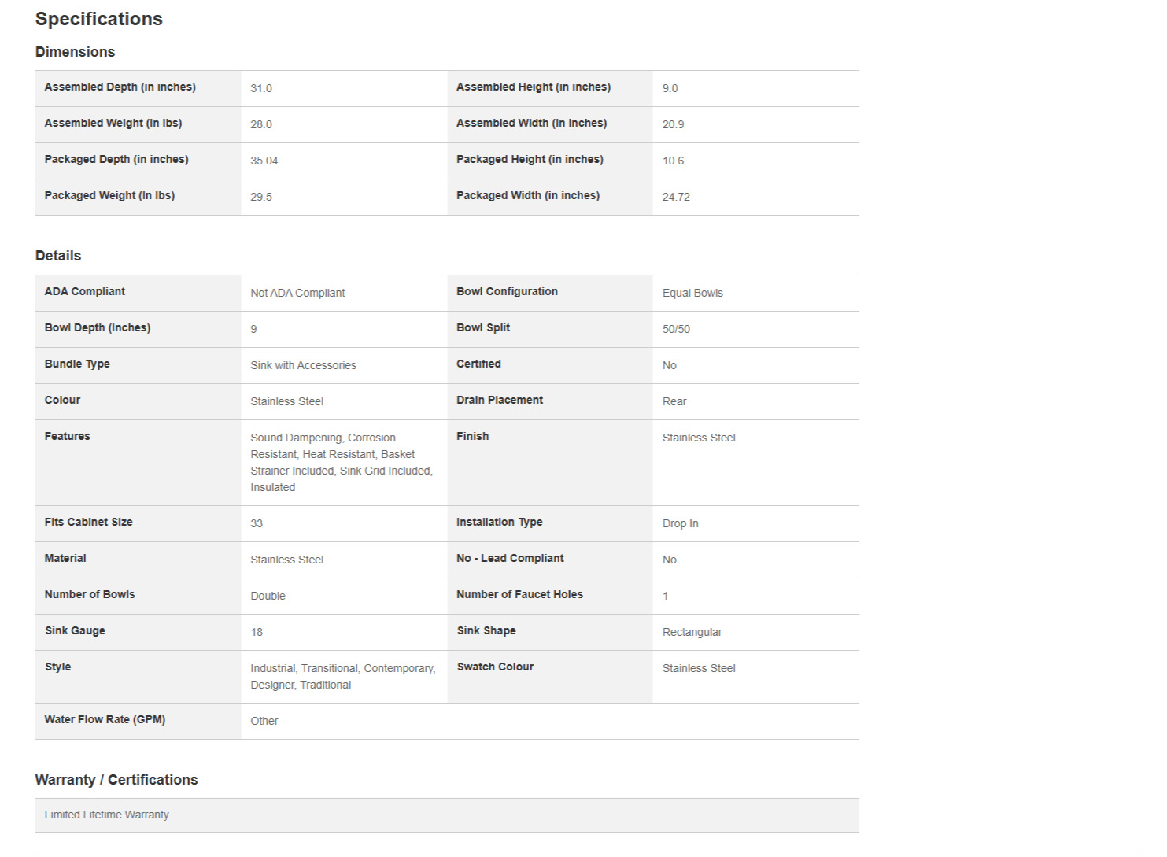The image size is (1167, 857).
Task: Click the value 31.0
Action: coord(261,88)
